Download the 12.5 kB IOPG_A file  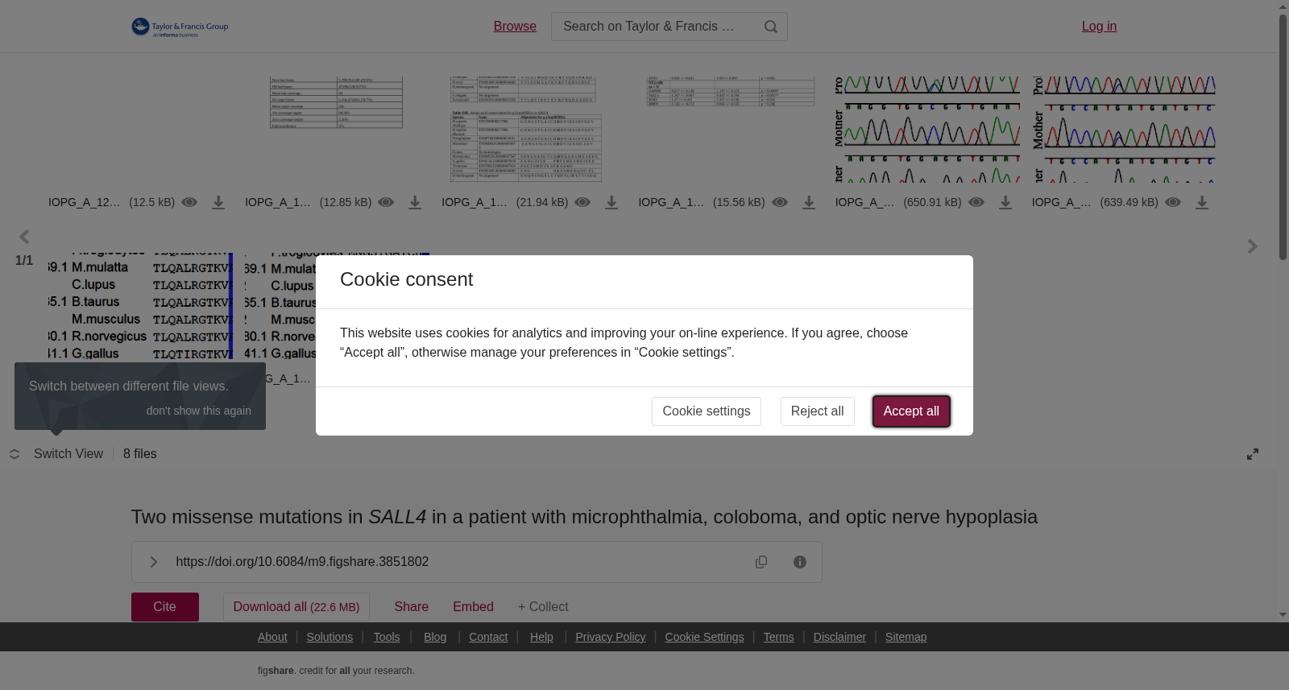(218, 203)
